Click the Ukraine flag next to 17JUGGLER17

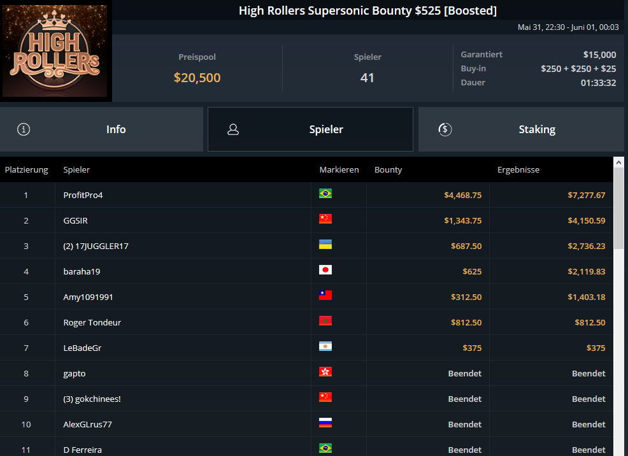pos(325,244)
